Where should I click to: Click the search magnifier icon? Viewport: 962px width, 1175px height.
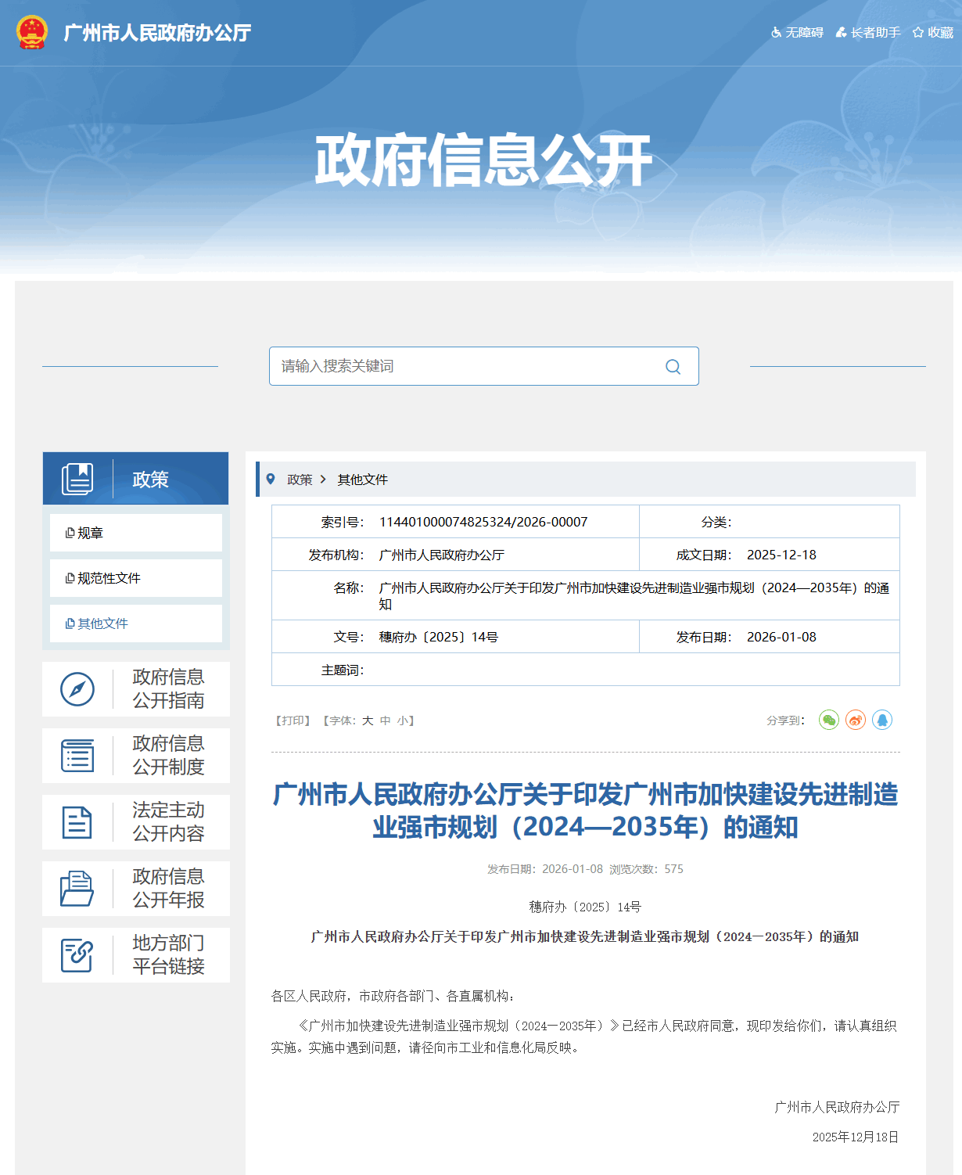[673, 366]
